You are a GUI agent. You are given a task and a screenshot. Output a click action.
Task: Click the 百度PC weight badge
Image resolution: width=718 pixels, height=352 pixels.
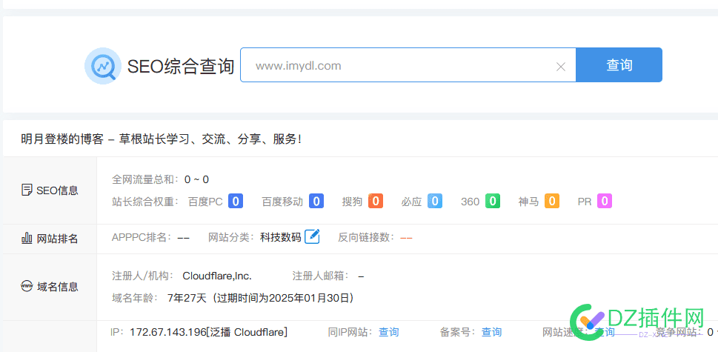pyautogui.click(x=236, y=201)
